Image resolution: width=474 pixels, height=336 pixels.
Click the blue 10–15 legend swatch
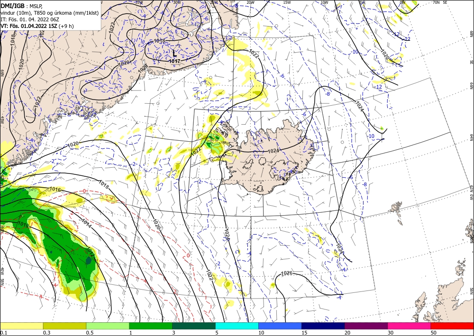(280, 326)
